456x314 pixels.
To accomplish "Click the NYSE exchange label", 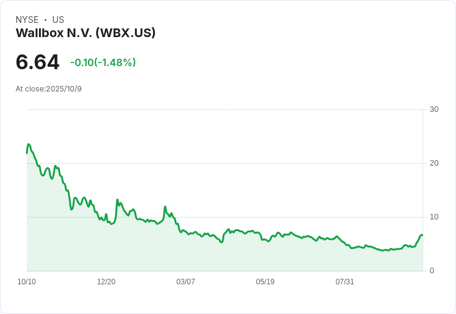I will pyautogui.click(x=27, y=20).
